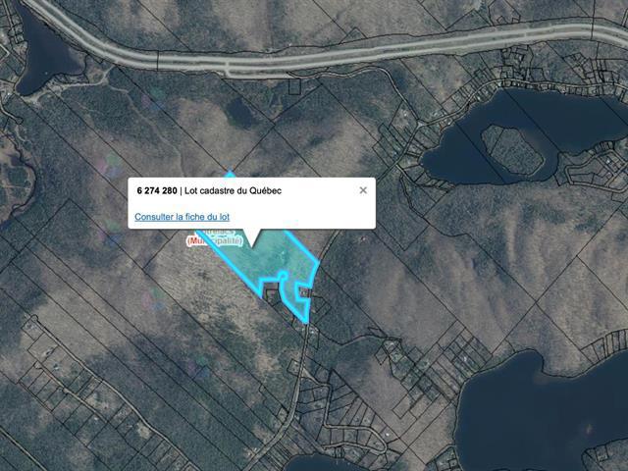This screenshot has height=471, width=628.
Task: Select the small square lot just below the highway
Action: pyautogui.click(x=294, y=87)
